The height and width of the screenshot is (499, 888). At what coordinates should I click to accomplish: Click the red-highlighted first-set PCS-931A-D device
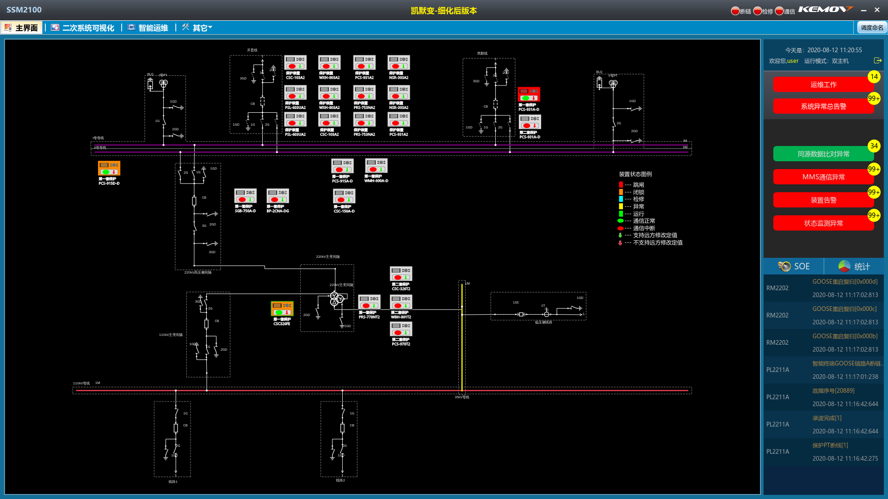click(529, 95)
